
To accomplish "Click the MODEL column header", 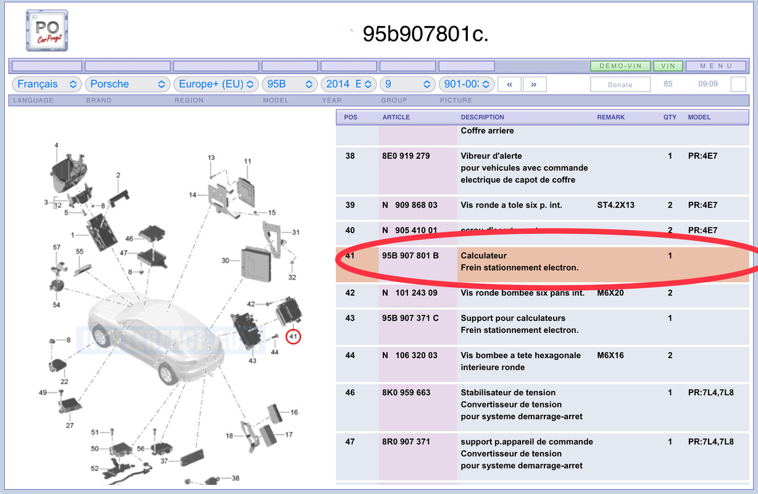I will 699,117.
